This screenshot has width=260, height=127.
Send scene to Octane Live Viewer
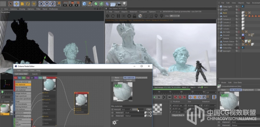(x=107, y=16)
